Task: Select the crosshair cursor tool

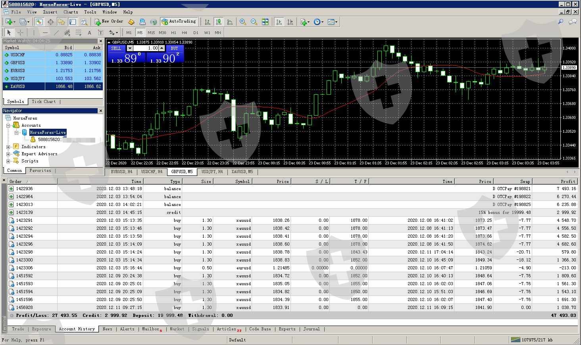Action: [x=20, y=32]
